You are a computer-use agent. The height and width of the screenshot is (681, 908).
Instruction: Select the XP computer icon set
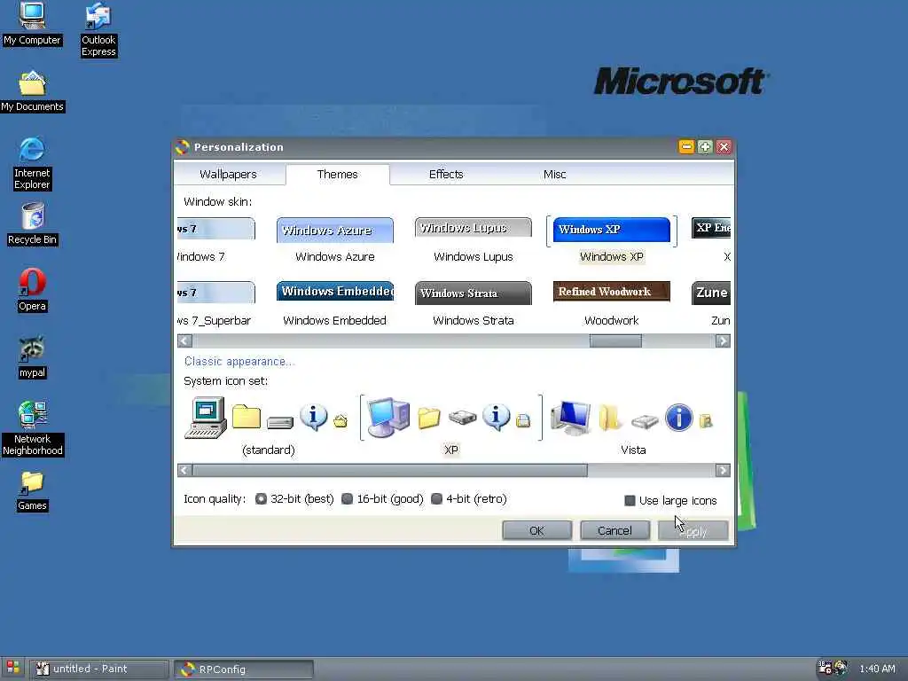[x=388, y=417]
